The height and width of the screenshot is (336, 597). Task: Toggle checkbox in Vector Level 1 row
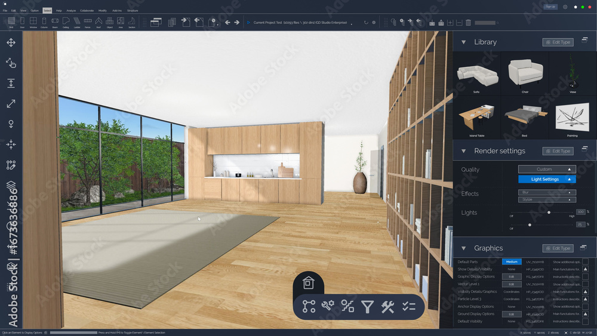tap(585, 284)
